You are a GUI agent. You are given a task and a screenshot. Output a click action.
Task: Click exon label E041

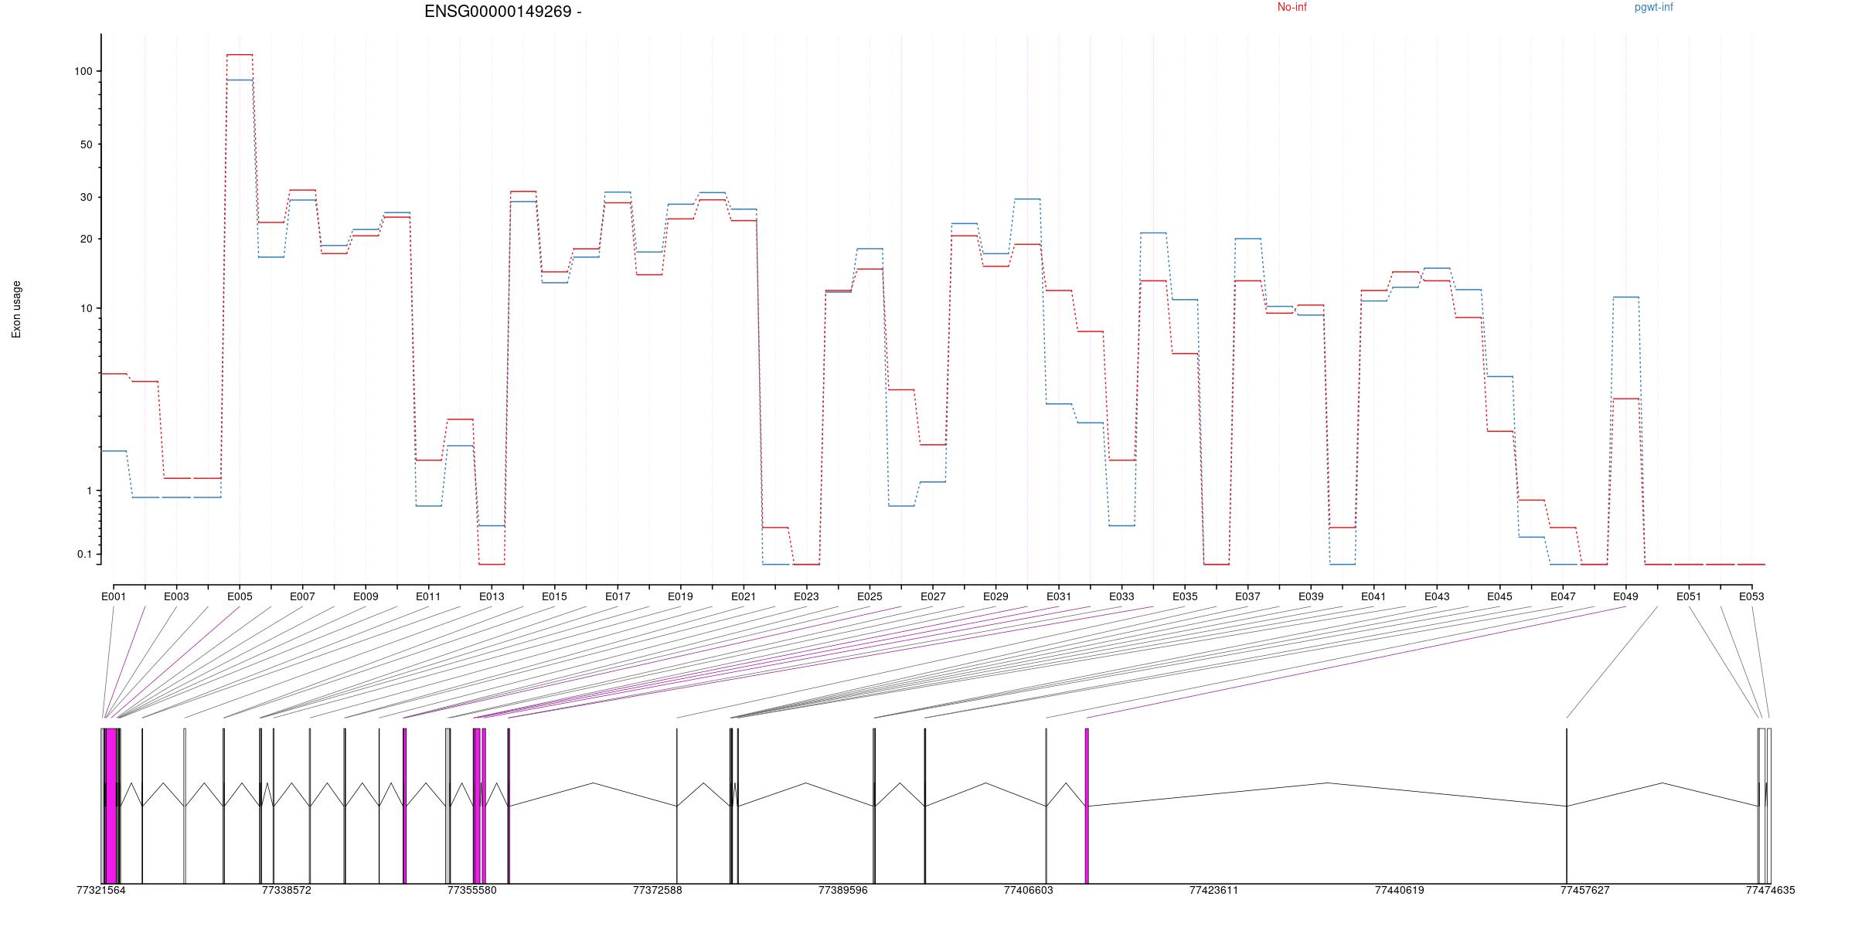(1373, 596)
